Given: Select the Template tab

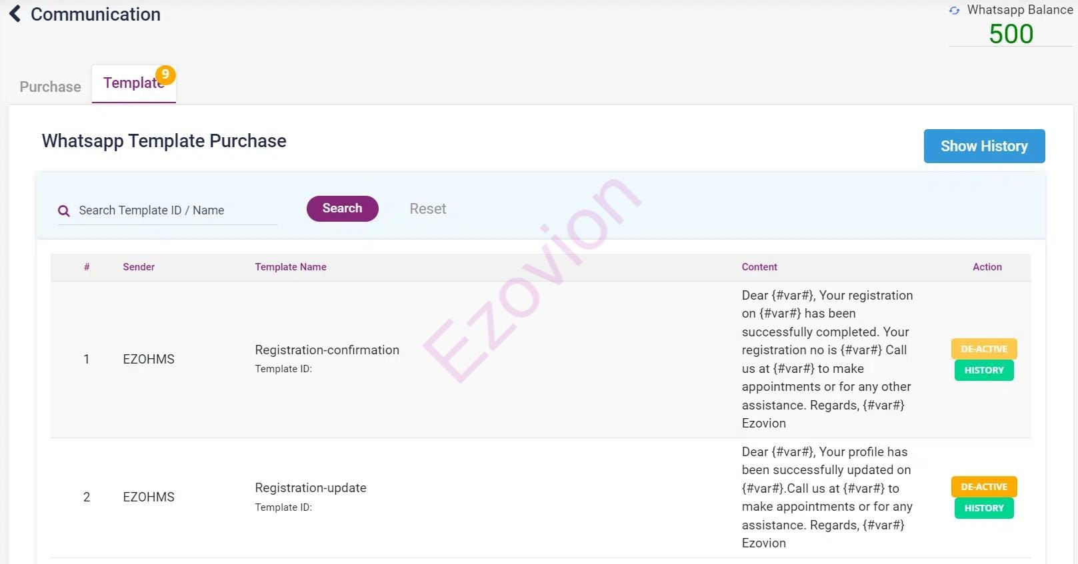Looking at the screenshot, I should pos(132,84).
